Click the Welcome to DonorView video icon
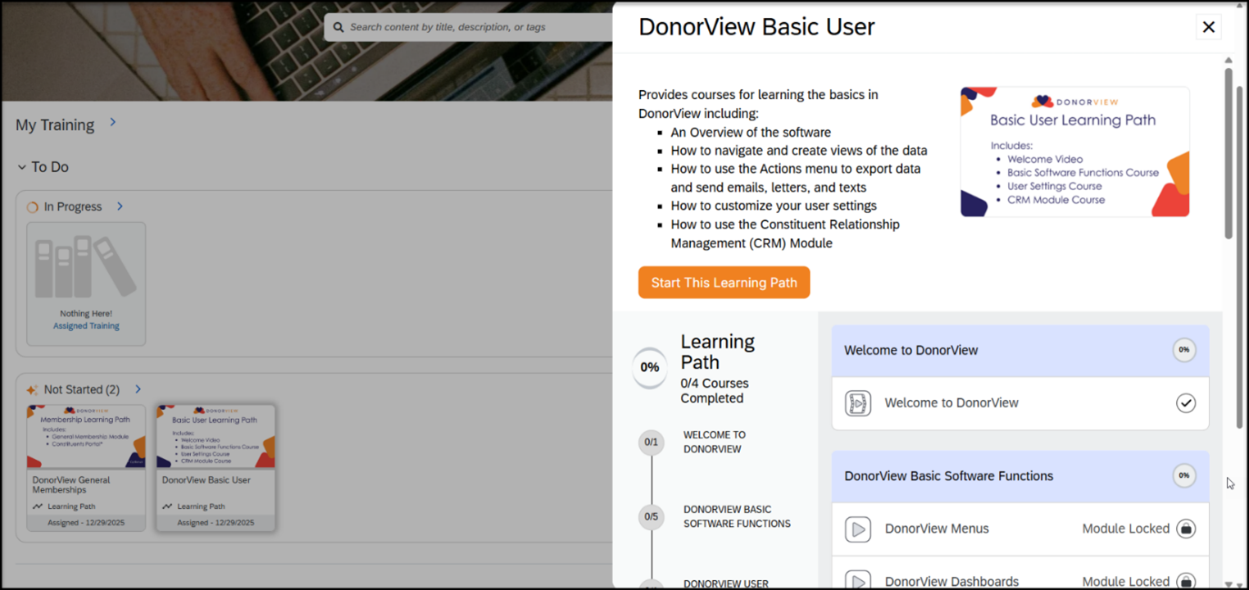 tap(858, 403)
